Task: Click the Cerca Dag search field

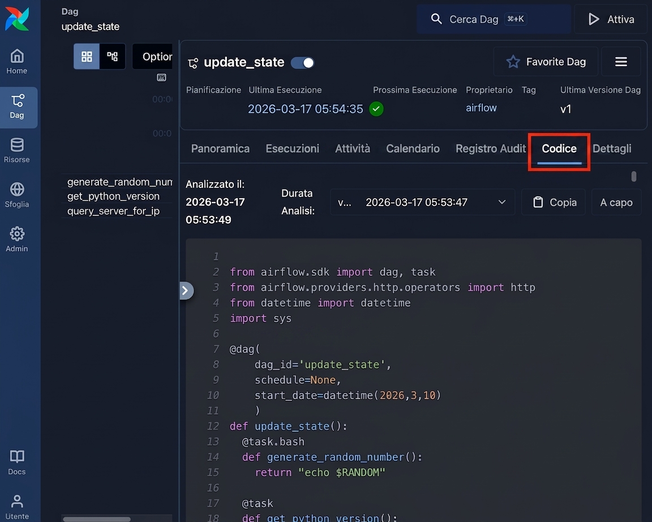Action: [494, 19]
